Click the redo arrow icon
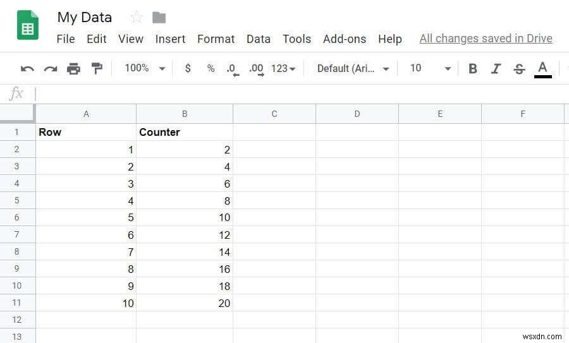Screen dimensions: 569x343 pos(51,69)
